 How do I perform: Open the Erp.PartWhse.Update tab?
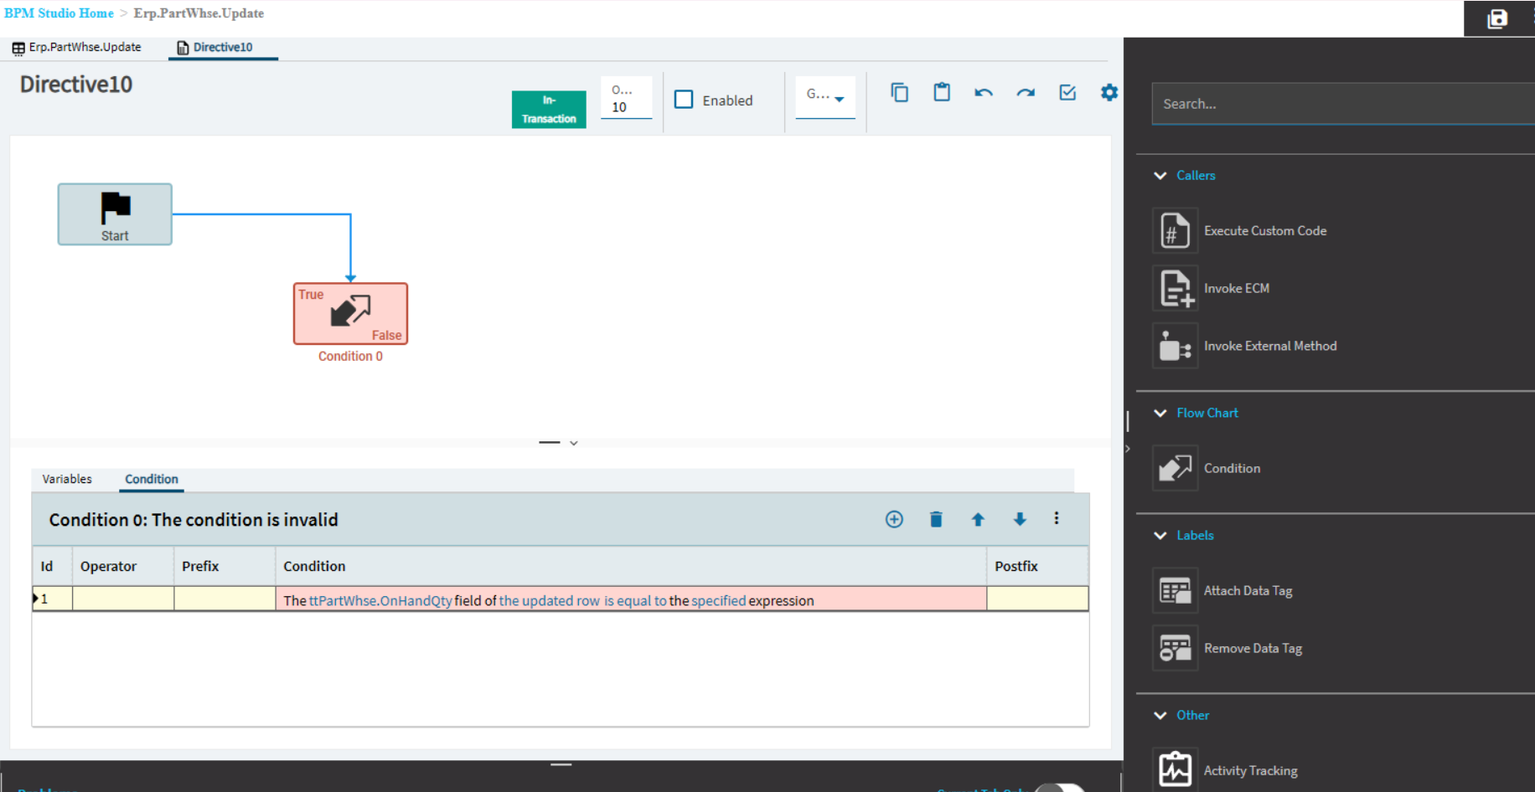[x=77, y=48]
